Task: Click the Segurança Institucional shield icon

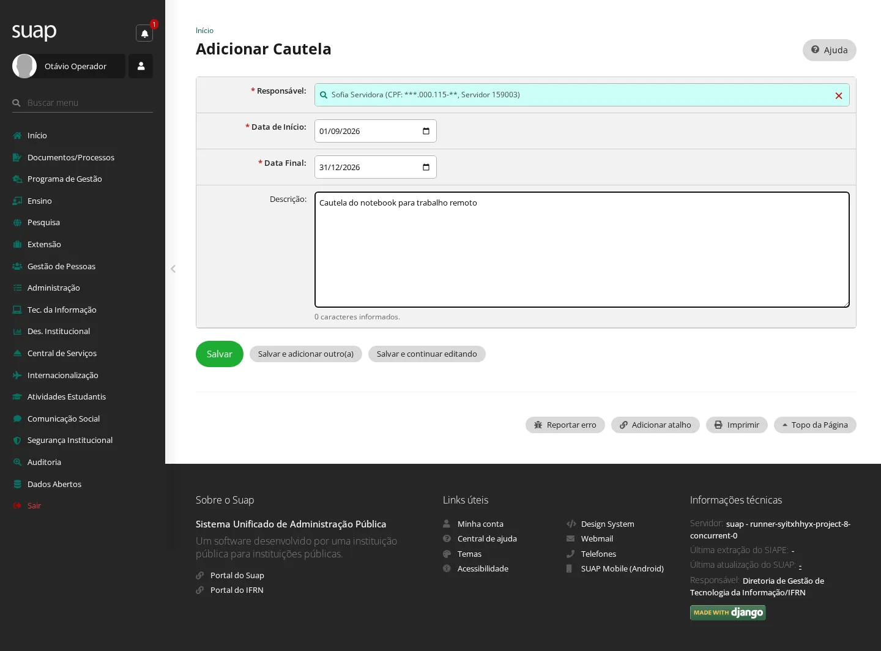Action: click(x=17, y=440)
